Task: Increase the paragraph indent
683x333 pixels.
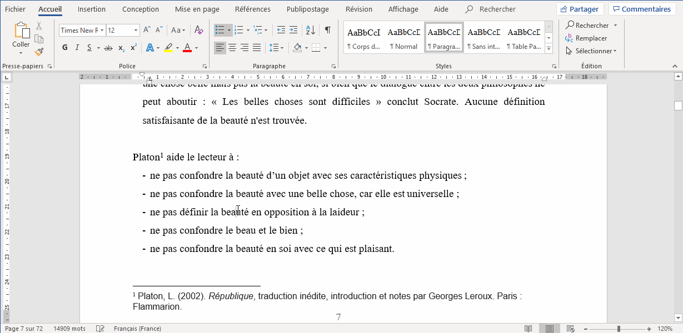Action: click(x=293, y=30)
